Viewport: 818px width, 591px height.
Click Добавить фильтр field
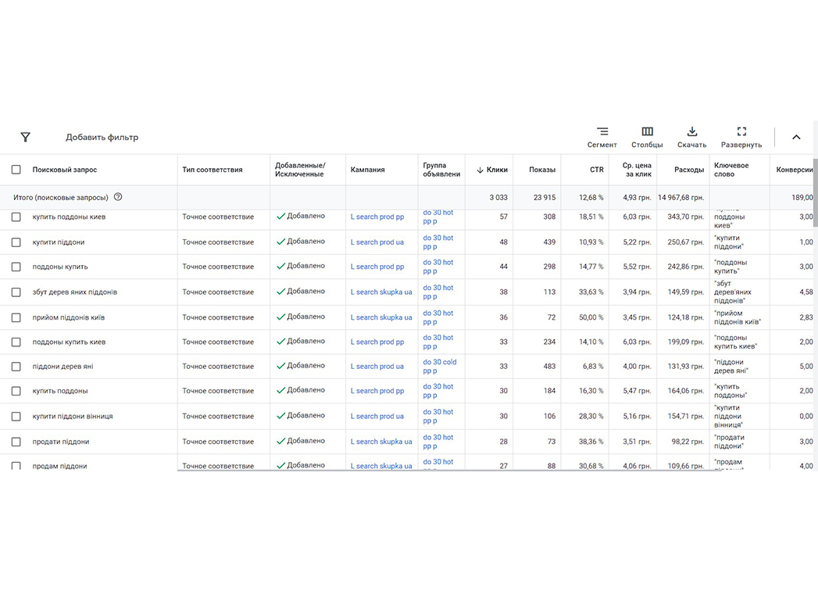click(102, 138)
